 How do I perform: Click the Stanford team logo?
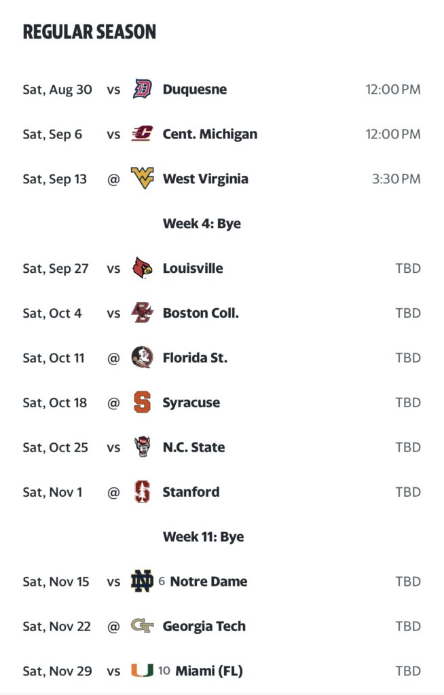tap(143, 492)
